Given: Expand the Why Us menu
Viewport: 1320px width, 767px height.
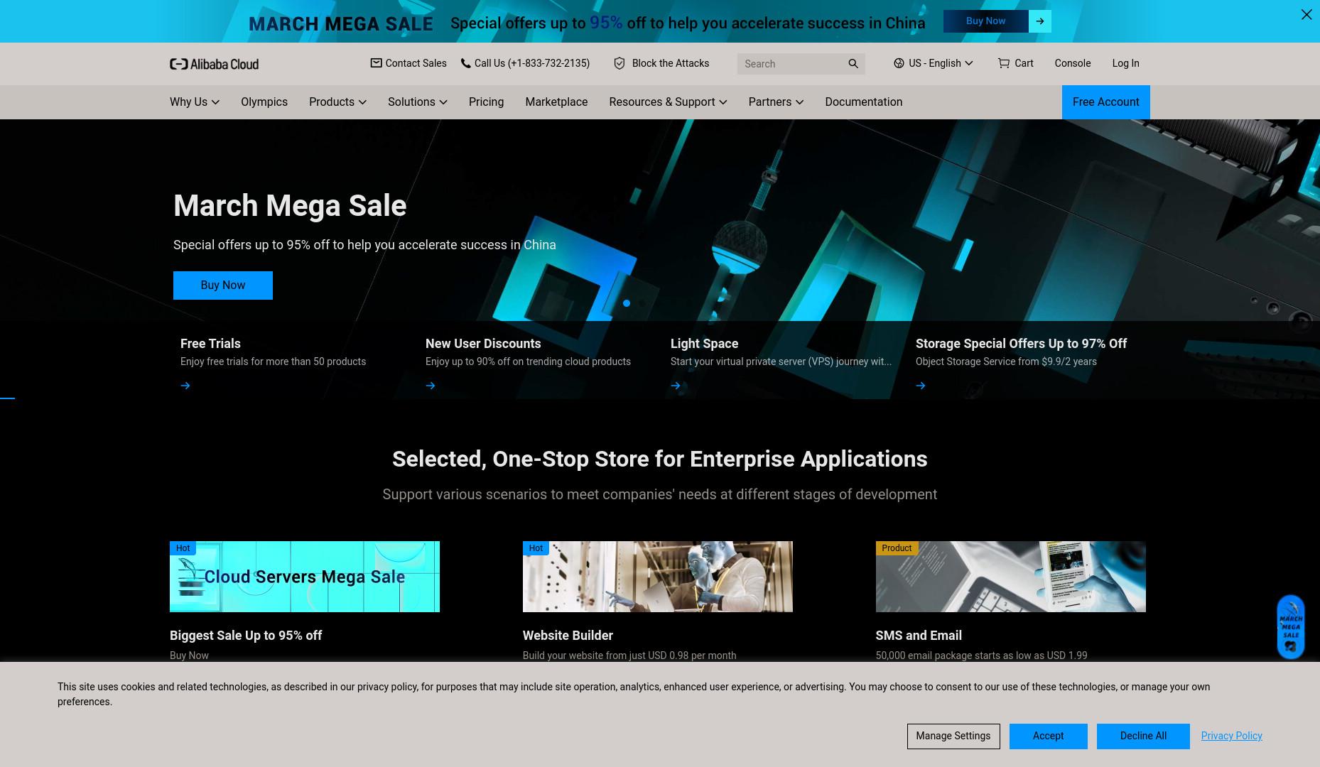Looking at the screenshot, I should [195, 102].
